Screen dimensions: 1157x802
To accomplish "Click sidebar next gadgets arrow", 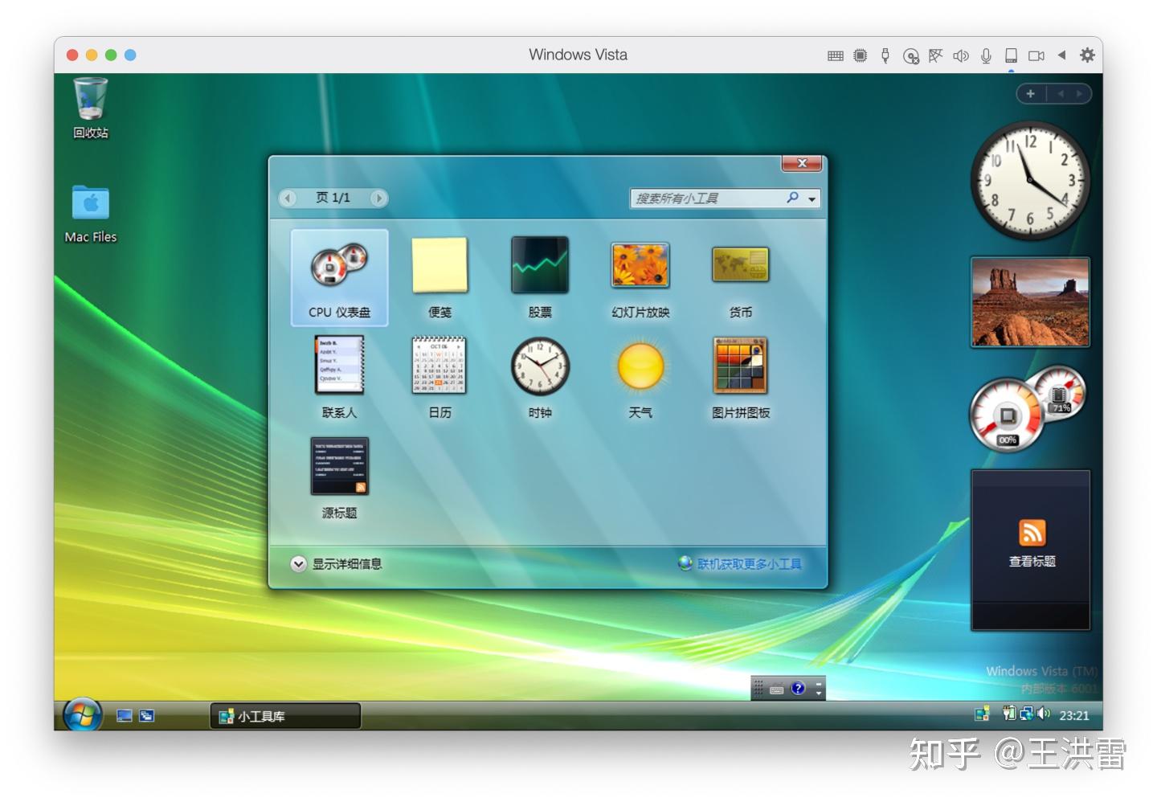I will point(1079,93).
